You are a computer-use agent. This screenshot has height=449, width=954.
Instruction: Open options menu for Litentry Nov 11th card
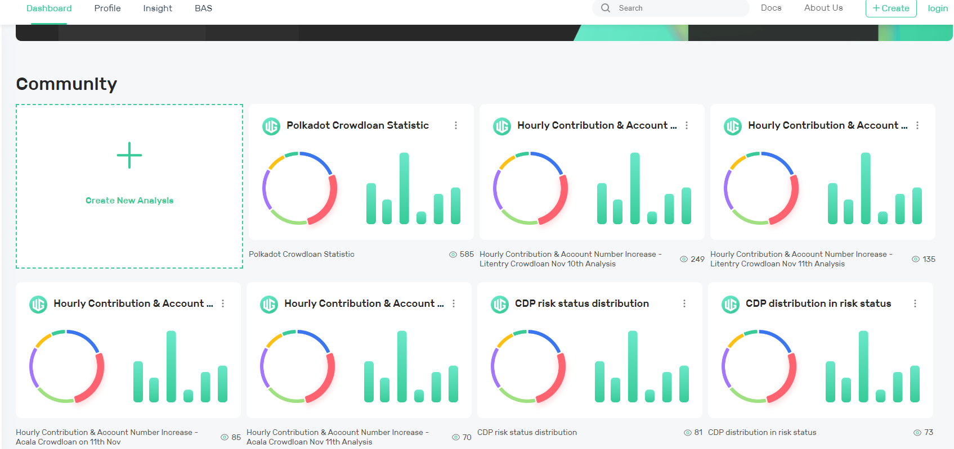click(x=917, y=125)
